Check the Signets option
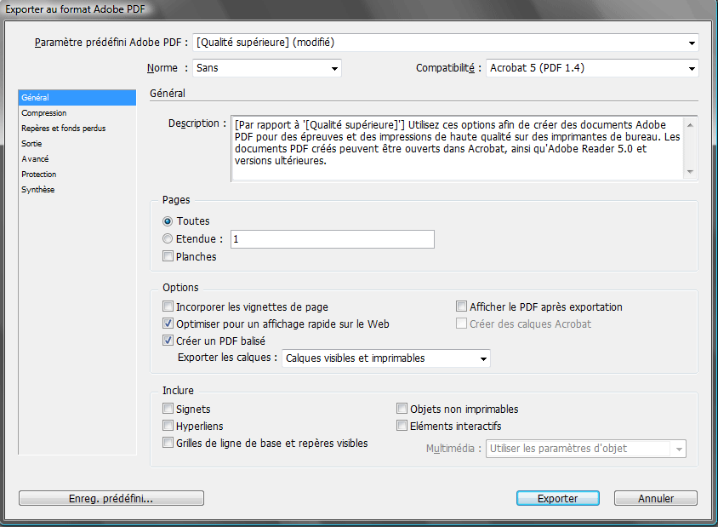This screenshot has height=527, width=718. pos(168,409)
